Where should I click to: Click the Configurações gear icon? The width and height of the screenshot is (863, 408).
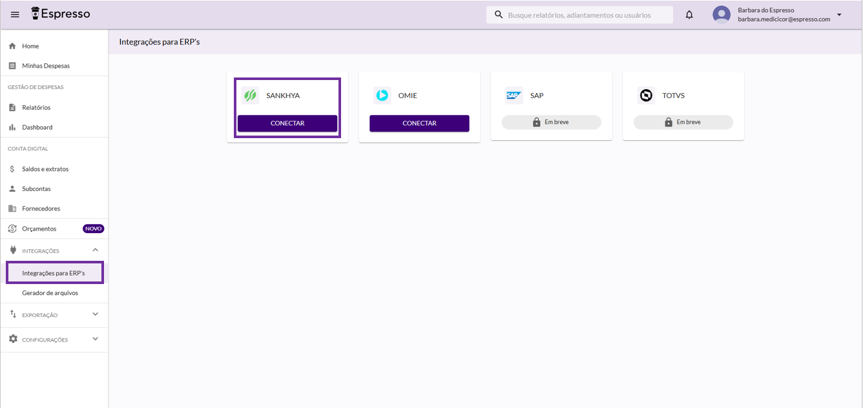(13, 339)
